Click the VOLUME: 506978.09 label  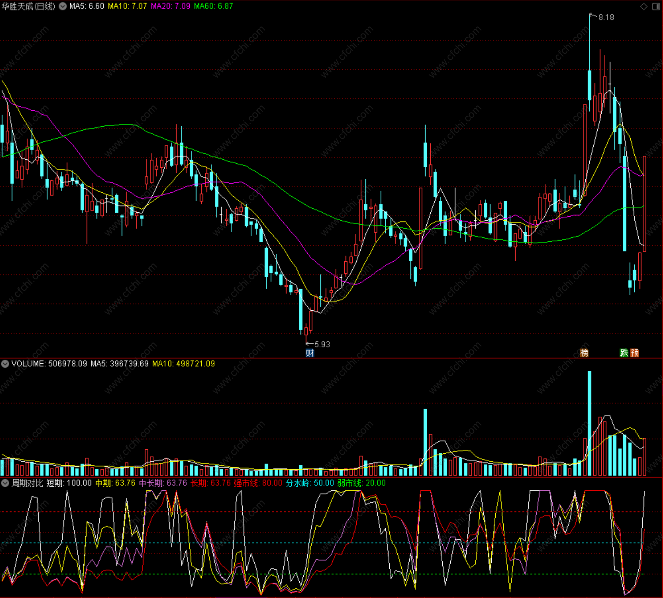[49, 364]
